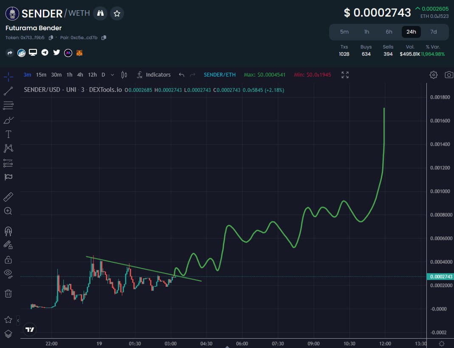Select the 5m stats period
Viewport: 454px width, 348px height.
pyautogui.click(x=344, y=32)
